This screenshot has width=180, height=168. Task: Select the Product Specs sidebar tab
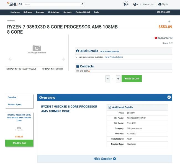pos(15,105)
